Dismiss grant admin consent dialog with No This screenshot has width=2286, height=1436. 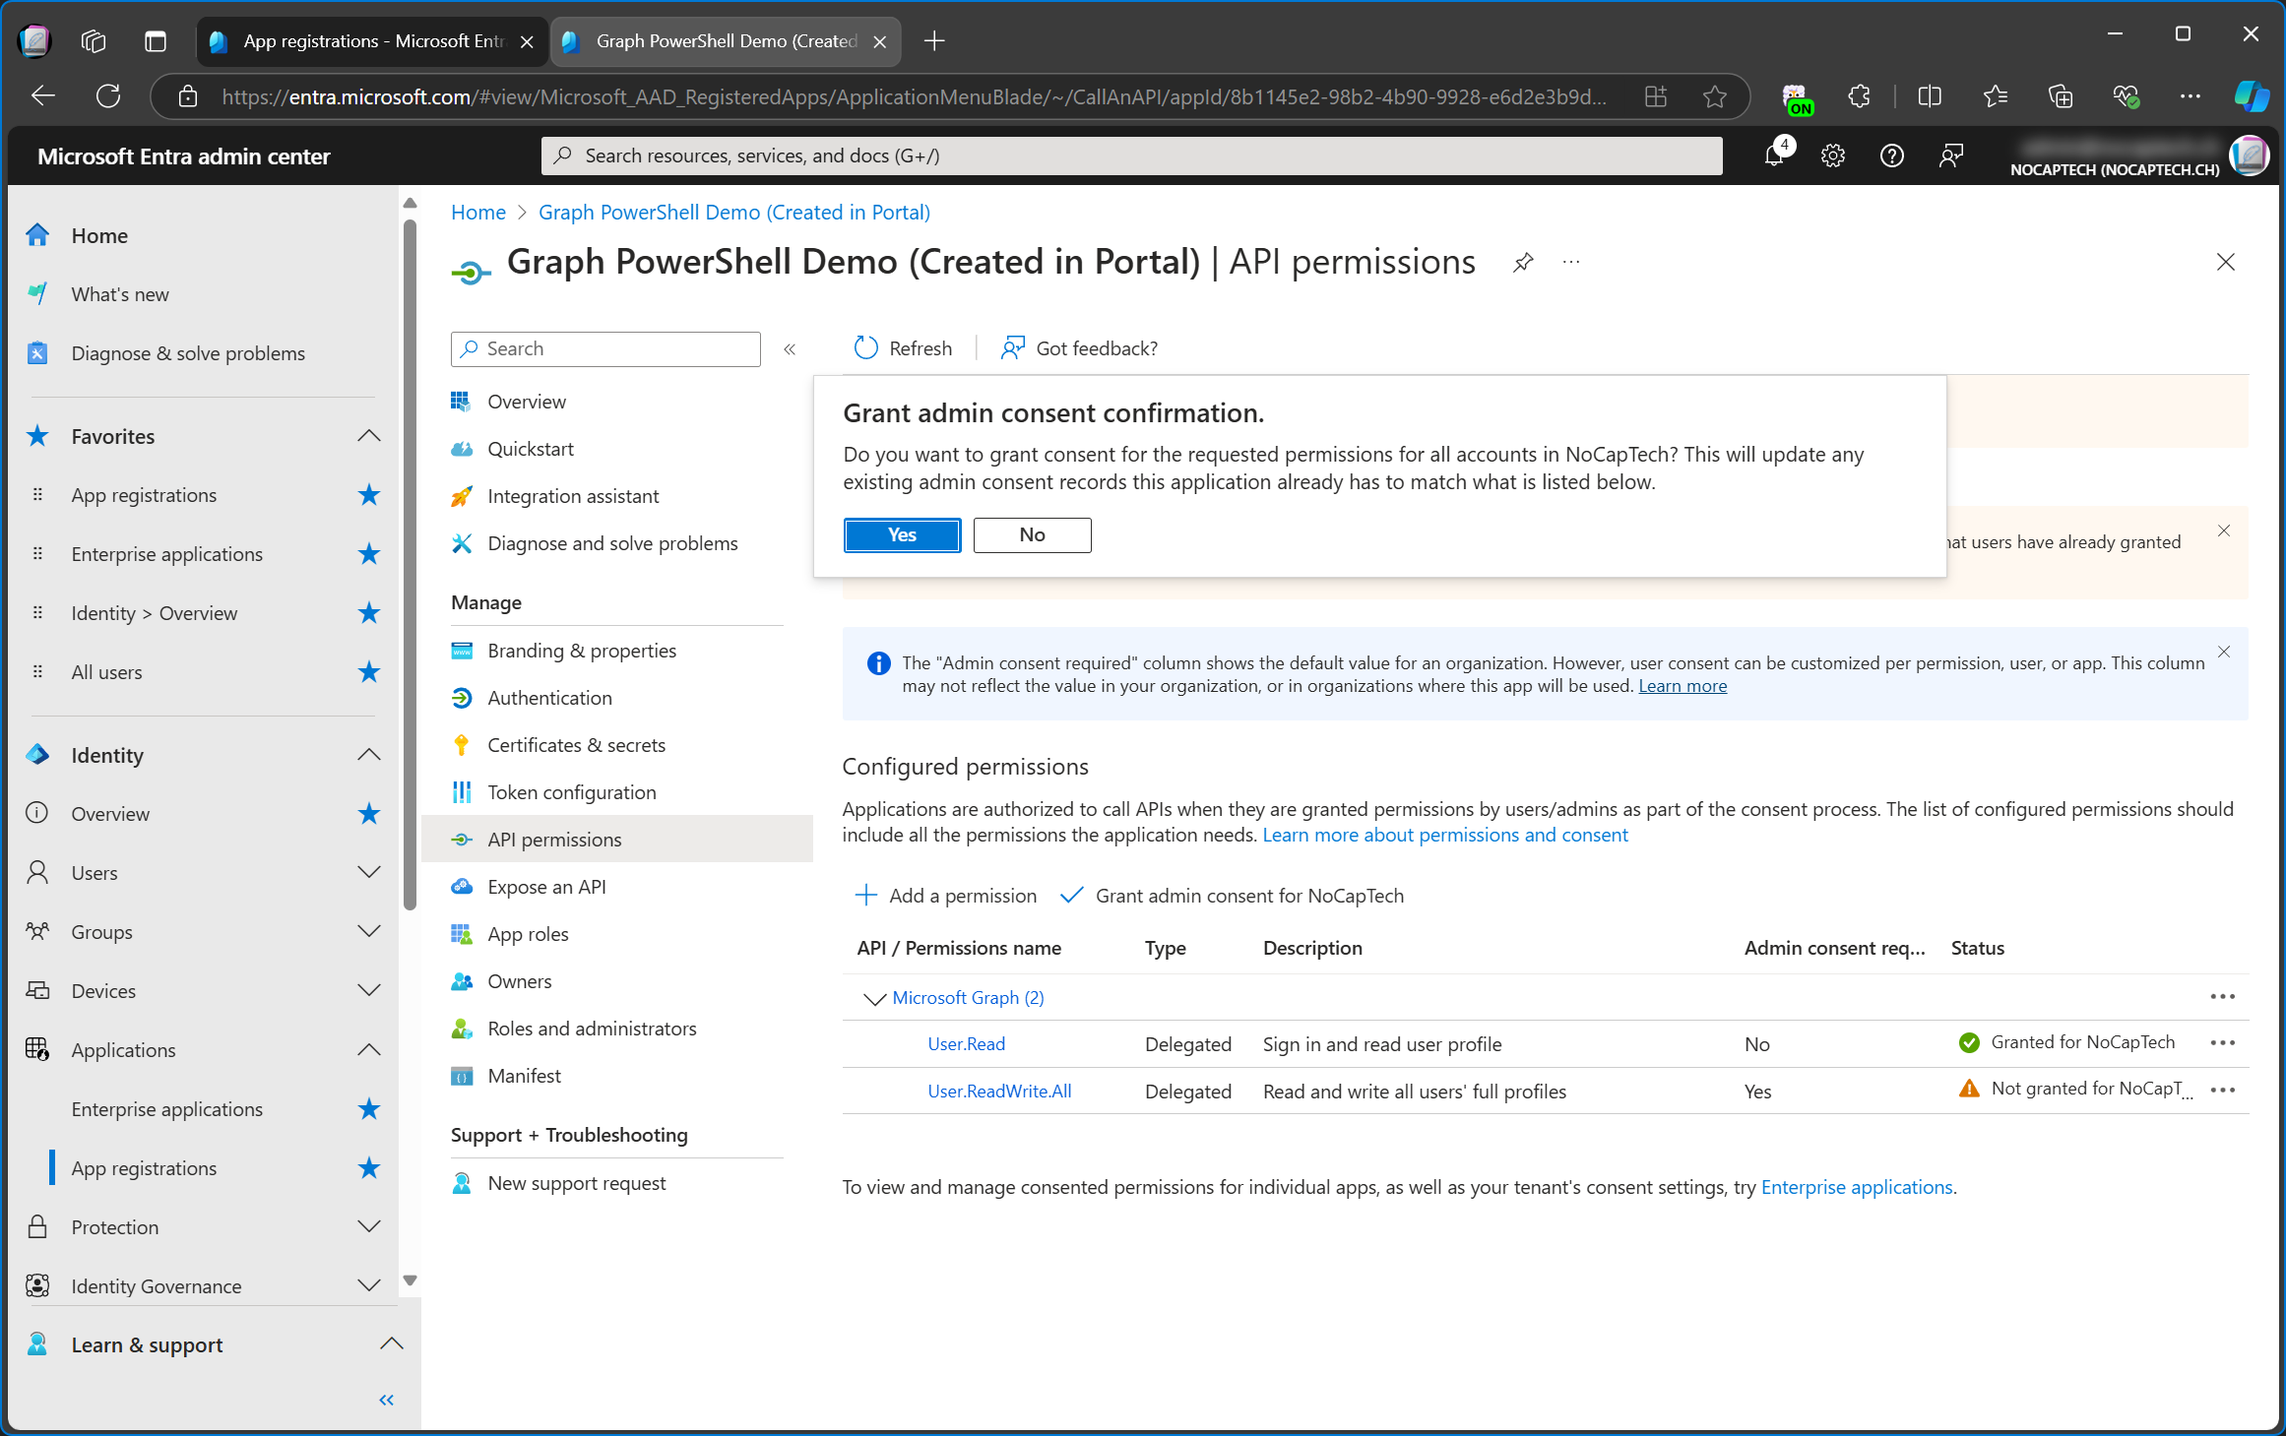coord(1031,532)
